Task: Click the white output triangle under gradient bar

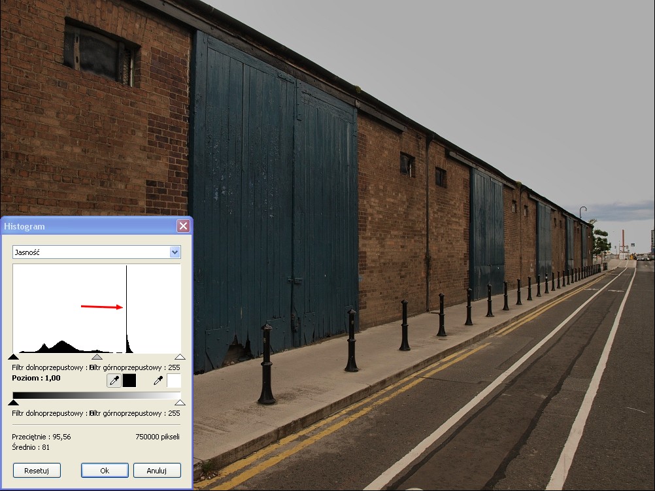Action: coord(180,403)
